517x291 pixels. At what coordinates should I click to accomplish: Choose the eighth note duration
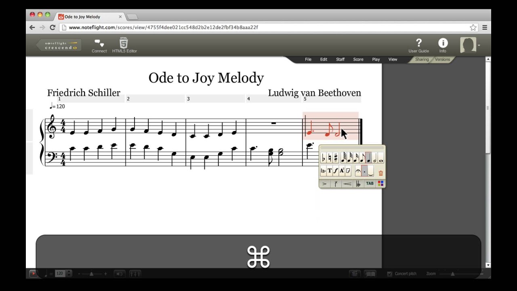click(x=362, y=158)
